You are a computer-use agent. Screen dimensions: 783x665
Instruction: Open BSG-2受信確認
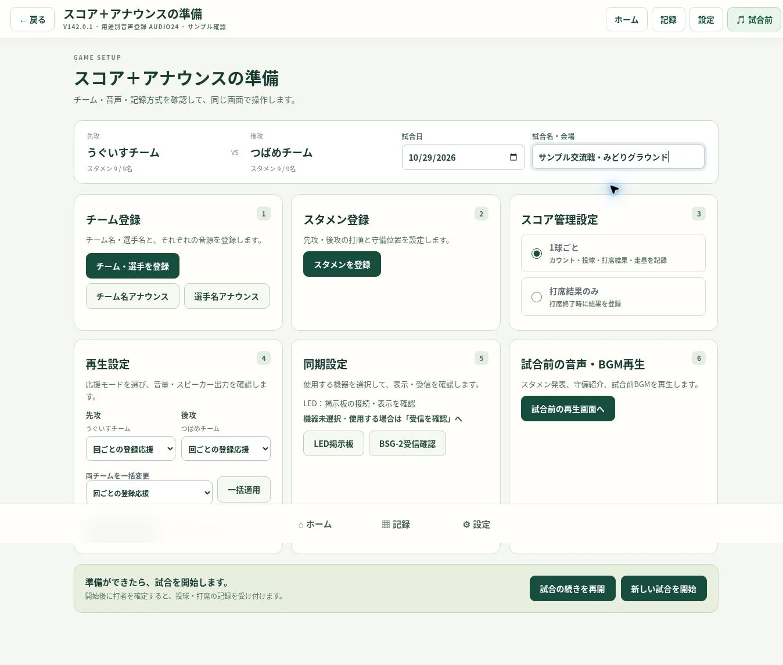(x=407, y=443)
